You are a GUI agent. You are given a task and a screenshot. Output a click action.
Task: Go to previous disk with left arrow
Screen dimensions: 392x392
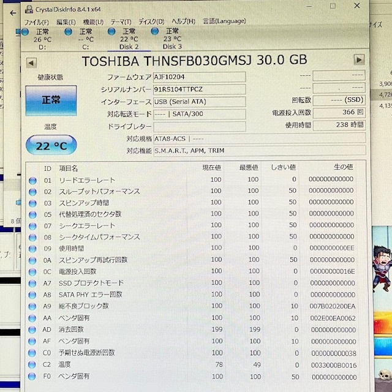point(31,63)
